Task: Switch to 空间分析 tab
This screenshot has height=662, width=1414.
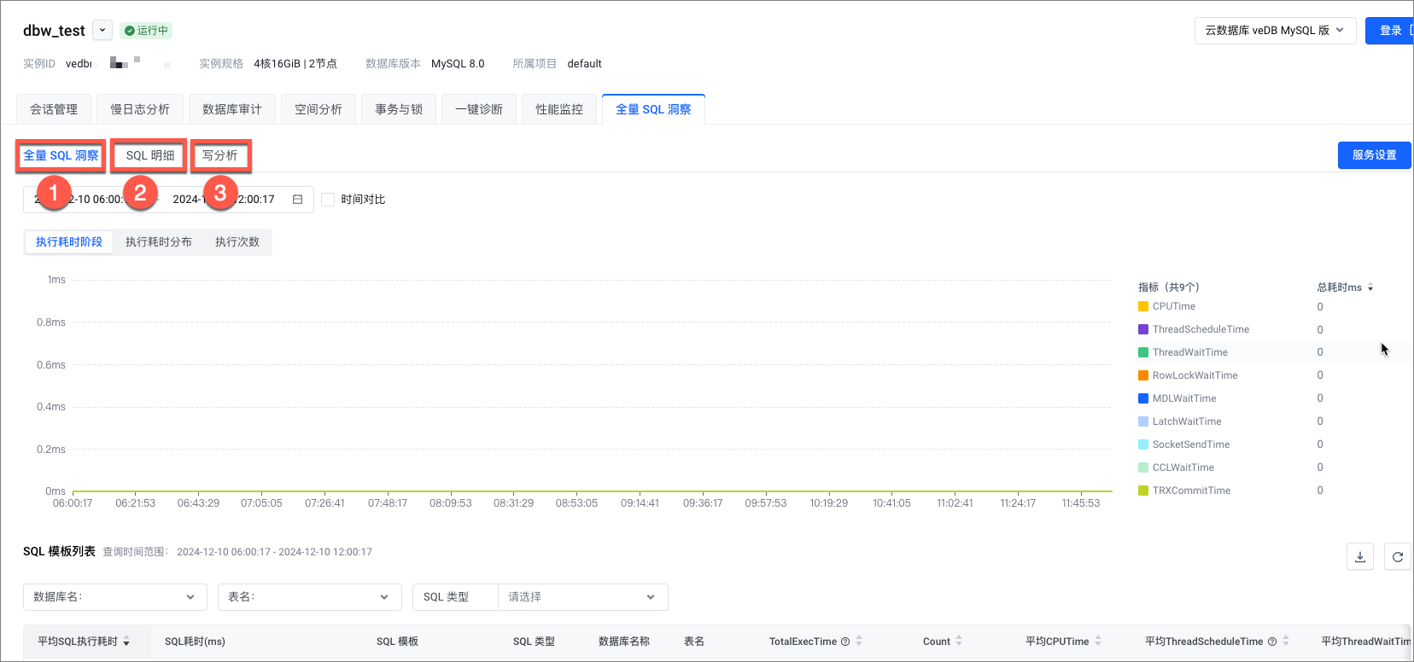Action: (318, 109)
